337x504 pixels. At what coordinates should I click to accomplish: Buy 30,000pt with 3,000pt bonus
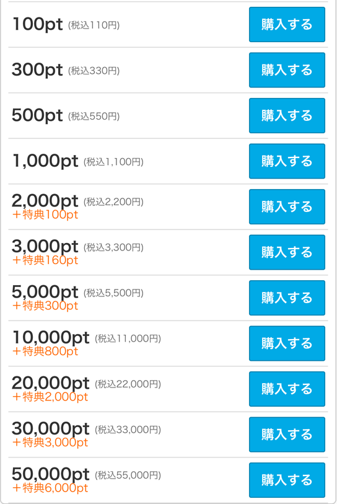[x=287, y=435]
